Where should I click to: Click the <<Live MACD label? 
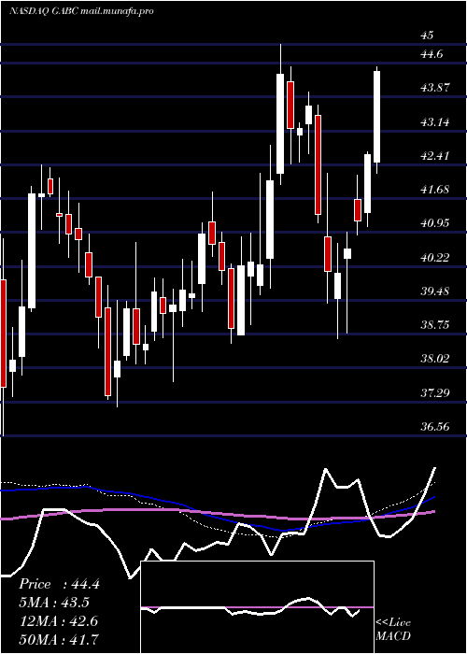point(393,630)
